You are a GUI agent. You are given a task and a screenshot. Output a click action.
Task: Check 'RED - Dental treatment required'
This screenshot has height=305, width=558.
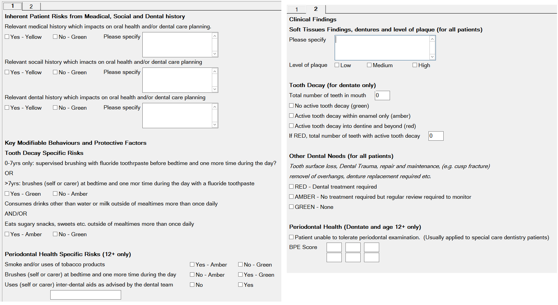(291, 187)
